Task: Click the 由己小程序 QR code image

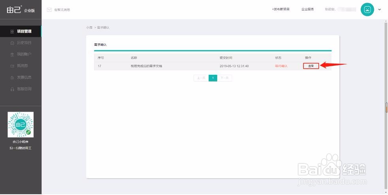Action: point(21,124)
